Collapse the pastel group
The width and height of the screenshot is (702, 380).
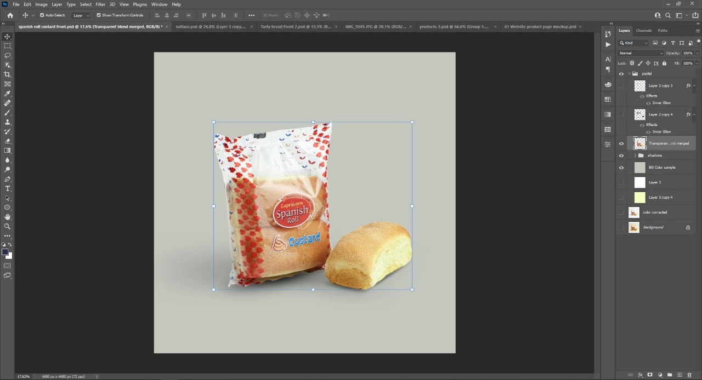(x=629, y=74)
